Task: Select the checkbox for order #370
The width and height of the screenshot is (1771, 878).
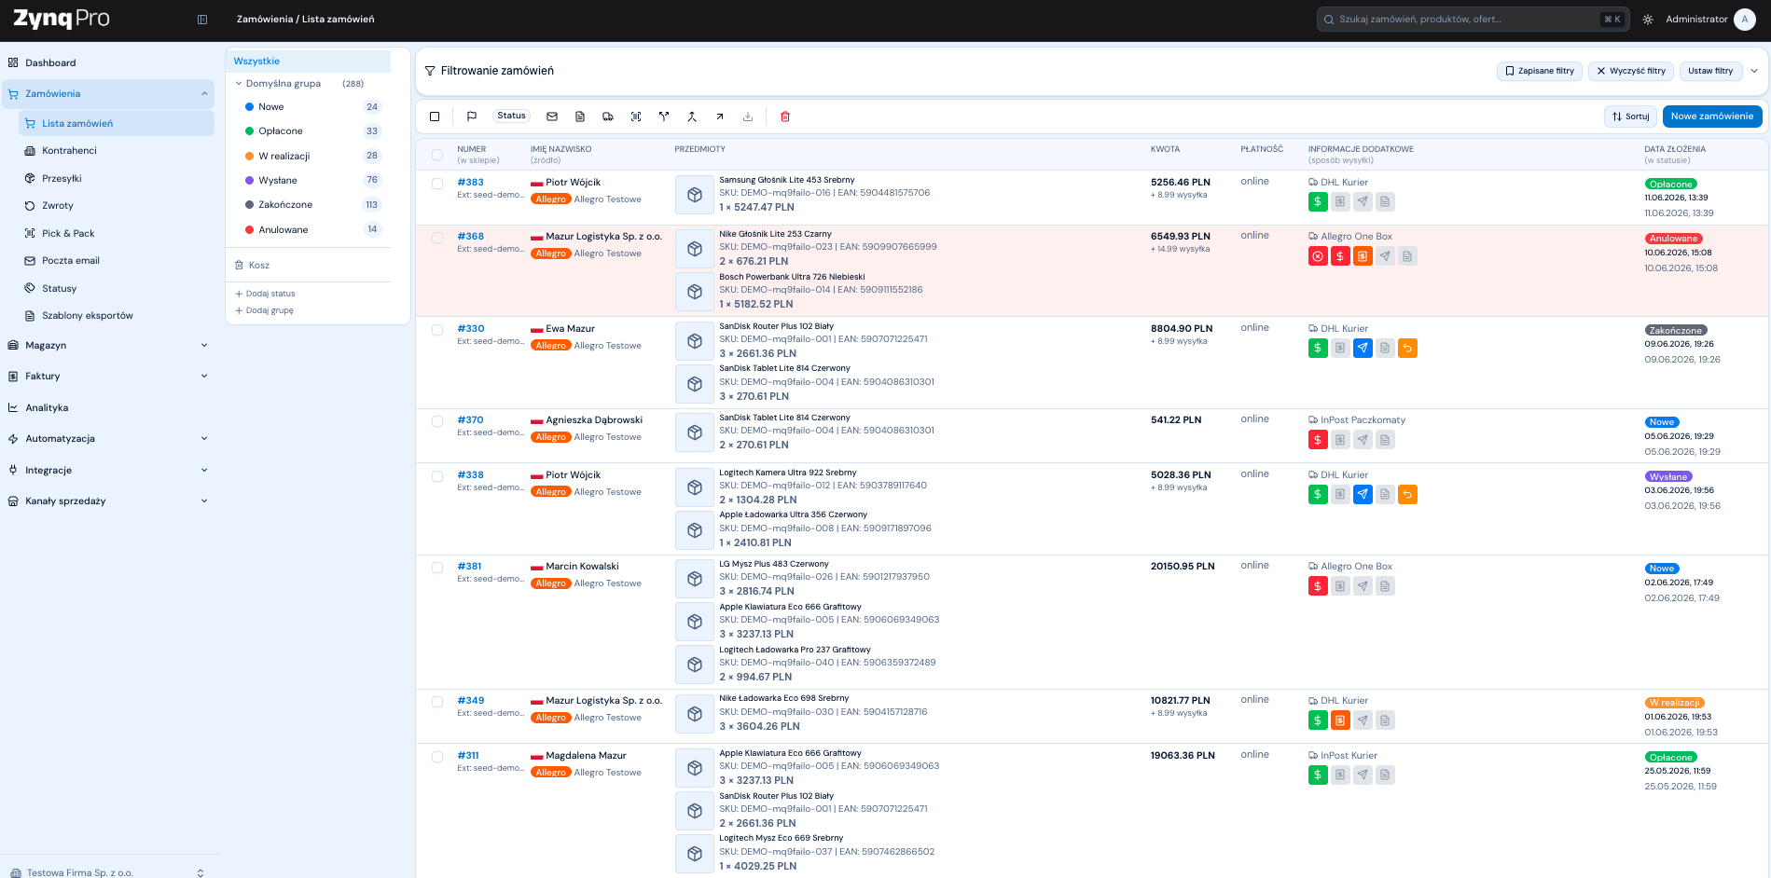Action: (x=437, y=421)
